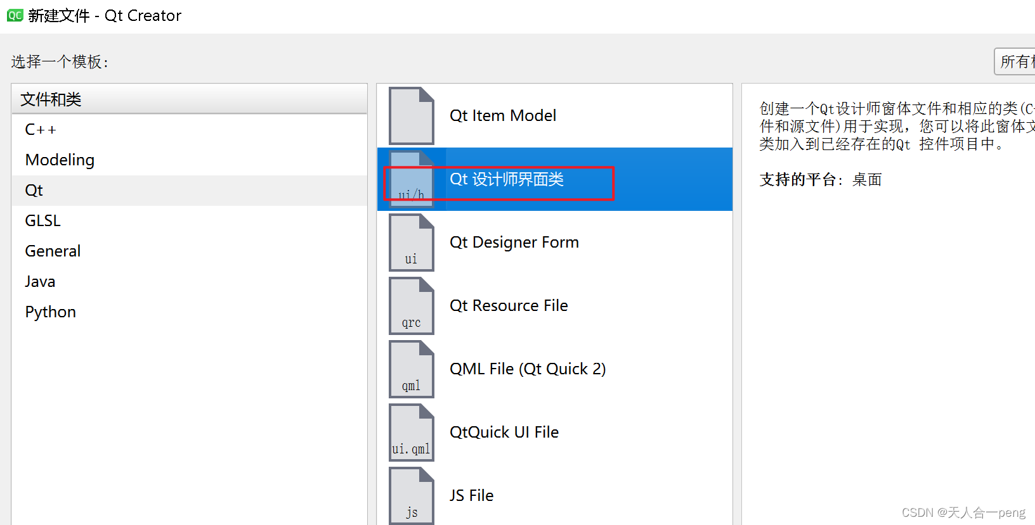Select the Python category
The width and height of the screenshot is (1035, 525).
189,312
